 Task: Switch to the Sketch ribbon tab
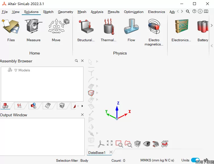48,12
